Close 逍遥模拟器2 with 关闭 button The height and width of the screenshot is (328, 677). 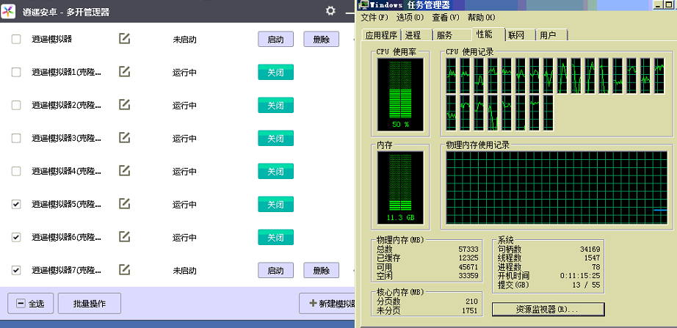(x=276, y=105)
